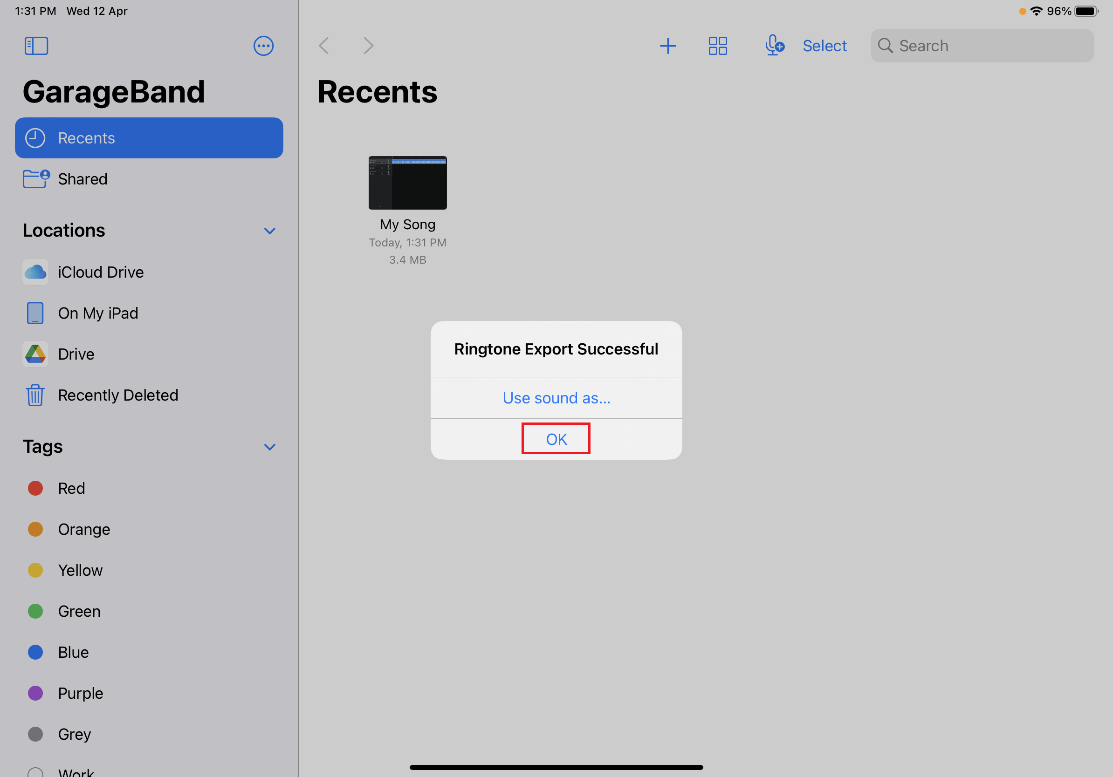1113x777 pixels.
Task: Select the Grey tag
Action: 149,734
